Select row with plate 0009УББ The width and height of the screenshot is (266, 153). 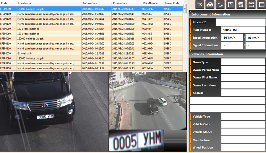(x=91, y=14)
